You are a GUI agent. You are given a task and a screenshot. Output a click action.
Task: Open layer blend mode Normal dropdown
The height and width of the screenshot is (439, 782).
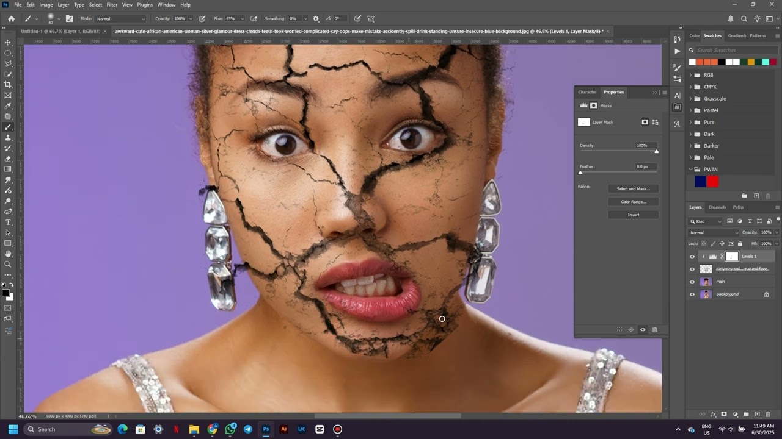(x=714, y=232)
